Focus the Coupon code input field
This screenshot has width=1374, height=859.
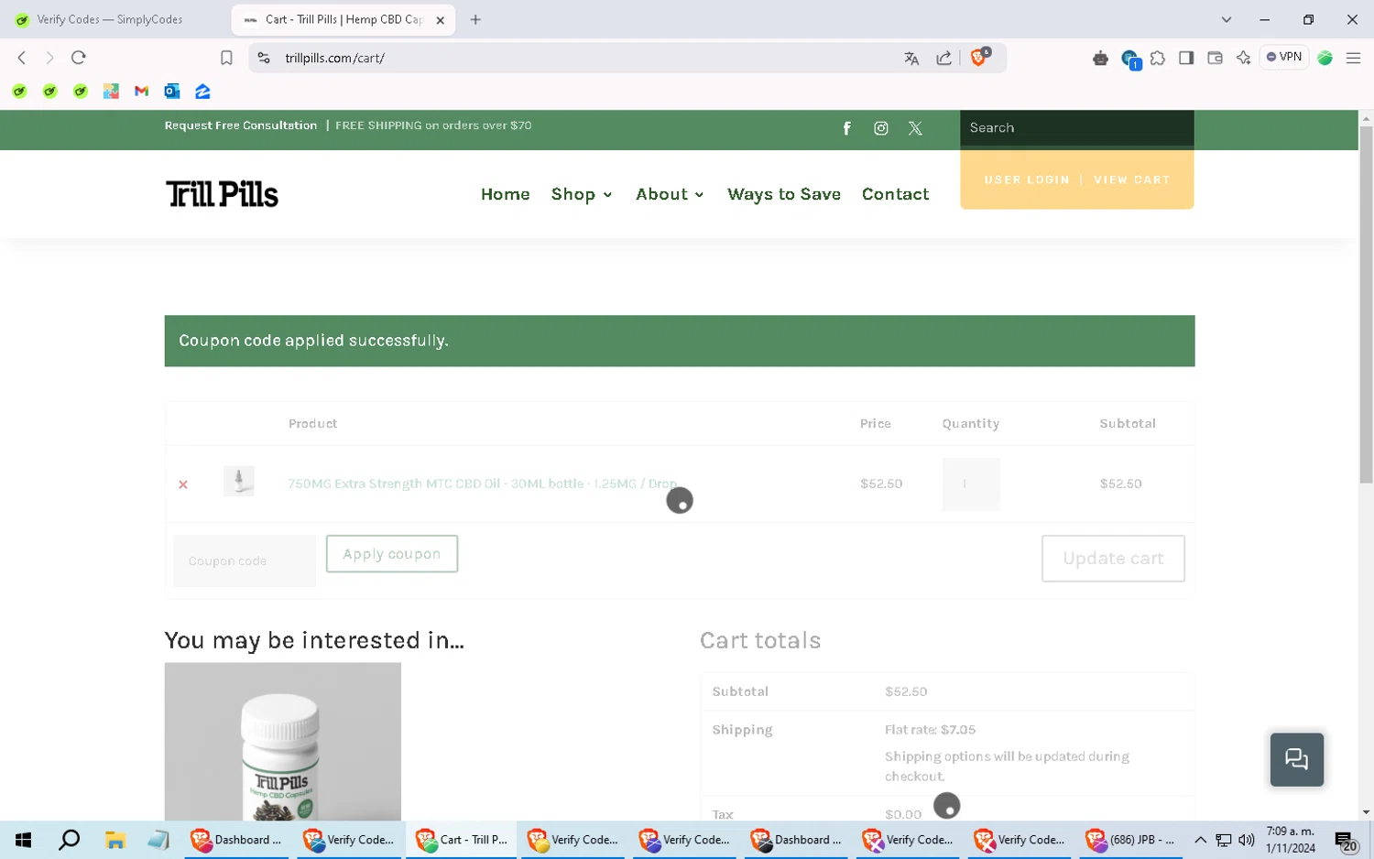pyautogui.click(x=245, y=560)
